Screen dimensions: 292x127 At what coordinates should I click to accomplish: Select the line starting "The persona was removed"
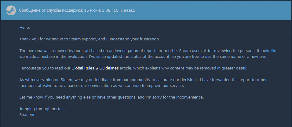coord(148,51)
